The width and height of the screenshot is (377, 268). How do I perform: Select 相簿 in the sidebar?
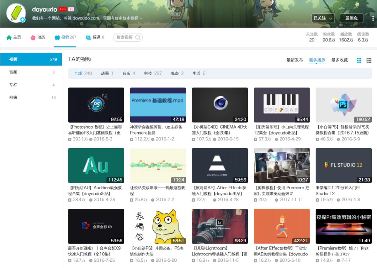pyautogui.click(x=31, y=98)
